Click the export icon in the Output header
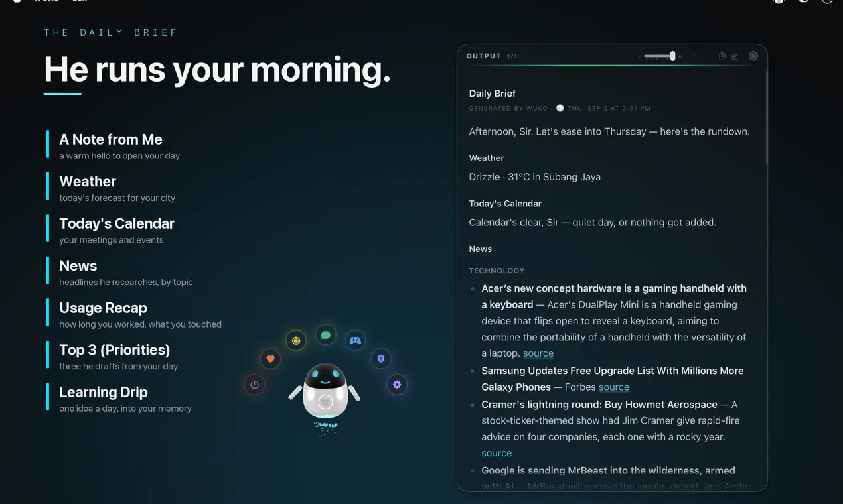Image resolution: width=843 pixels, height=504 pixels. [735, 56]
